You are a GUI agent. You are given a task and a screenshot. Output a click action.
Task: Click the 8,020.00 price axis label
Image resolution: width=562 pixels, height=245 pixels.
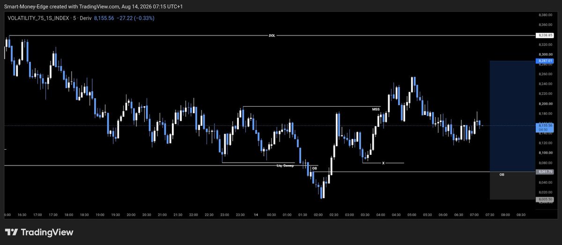(x=546, y=192)
